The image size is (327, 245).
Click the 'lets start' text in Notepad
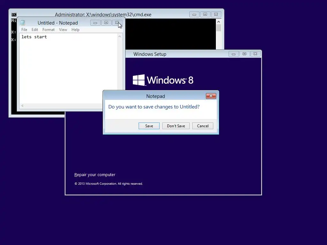coord(34,37)
